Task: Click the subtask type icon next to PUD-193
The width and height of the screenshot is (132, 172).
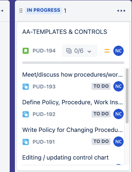Action: 26,87
